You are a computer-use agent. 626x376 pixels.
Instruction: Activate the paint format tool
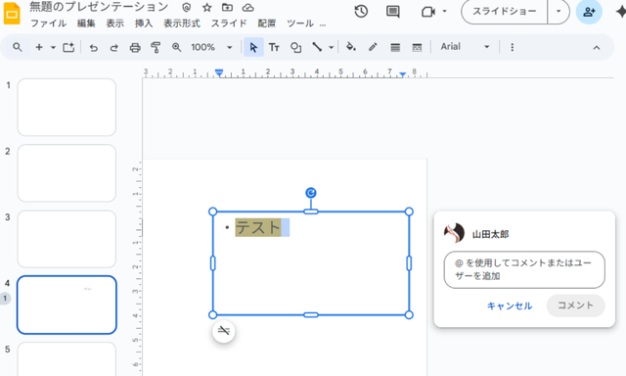(156, 48)
